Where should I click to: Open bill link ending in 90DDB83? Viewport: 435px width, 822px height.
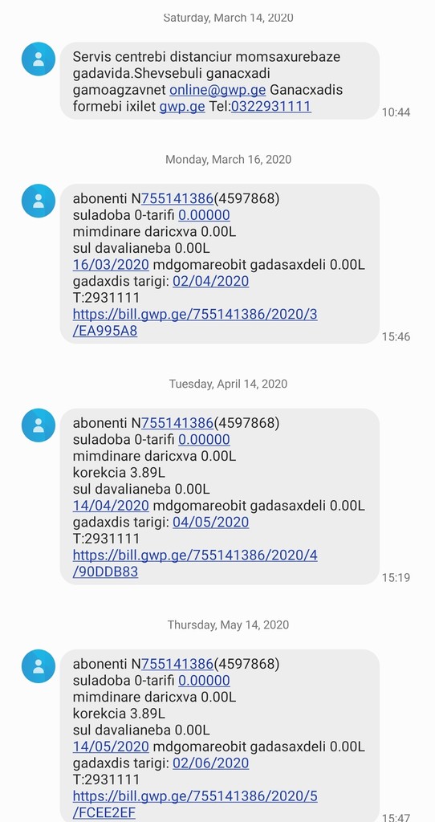pyautogui.click(x=195, y=564)
